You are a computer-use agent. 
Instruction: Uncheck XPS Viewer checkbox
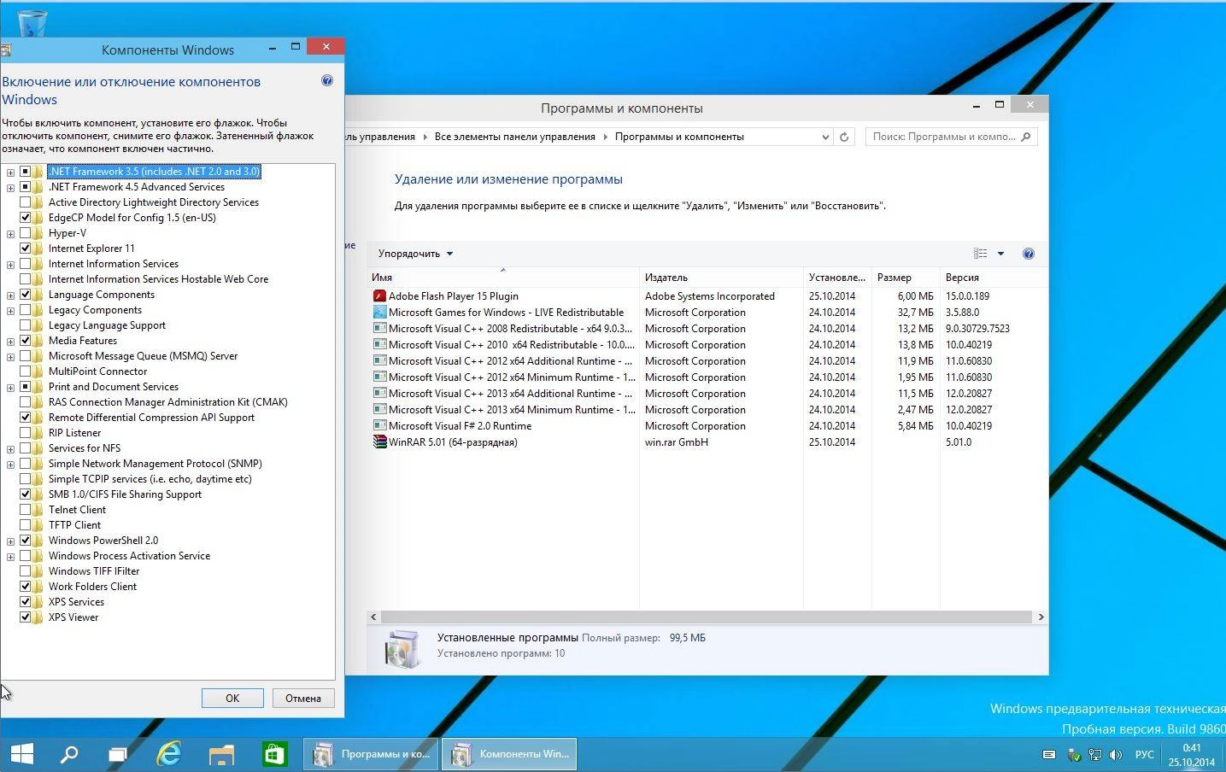[x=25, y=617]
